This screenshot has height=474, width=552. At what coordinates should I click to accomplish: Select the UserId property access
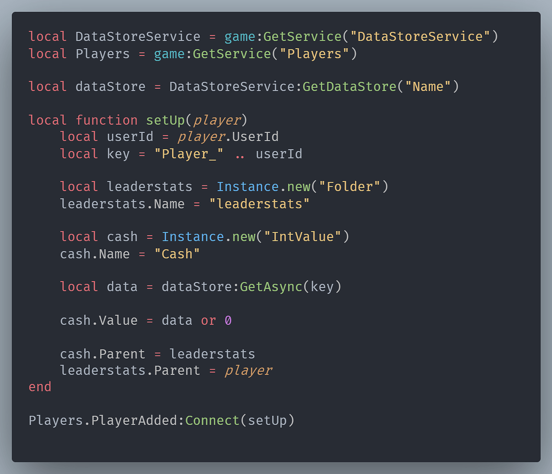255,137
